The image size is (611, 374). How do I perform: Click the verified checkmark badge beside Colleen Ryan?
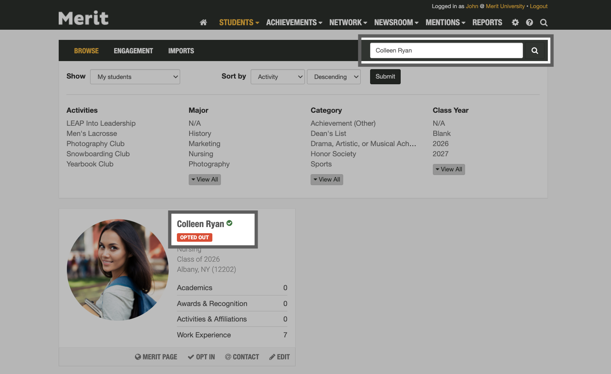click(229, 223)
